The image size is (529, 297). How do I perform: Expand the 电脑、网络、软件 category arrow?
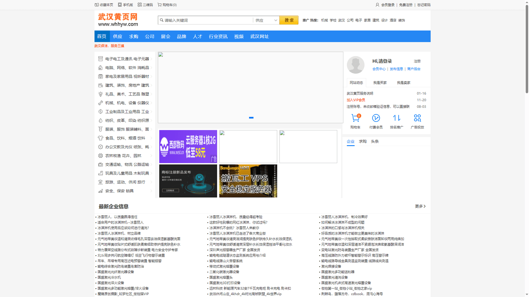point(151,67)
